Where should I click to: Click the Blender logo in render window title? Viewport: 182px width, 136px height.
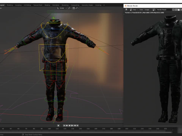[126, 6]
